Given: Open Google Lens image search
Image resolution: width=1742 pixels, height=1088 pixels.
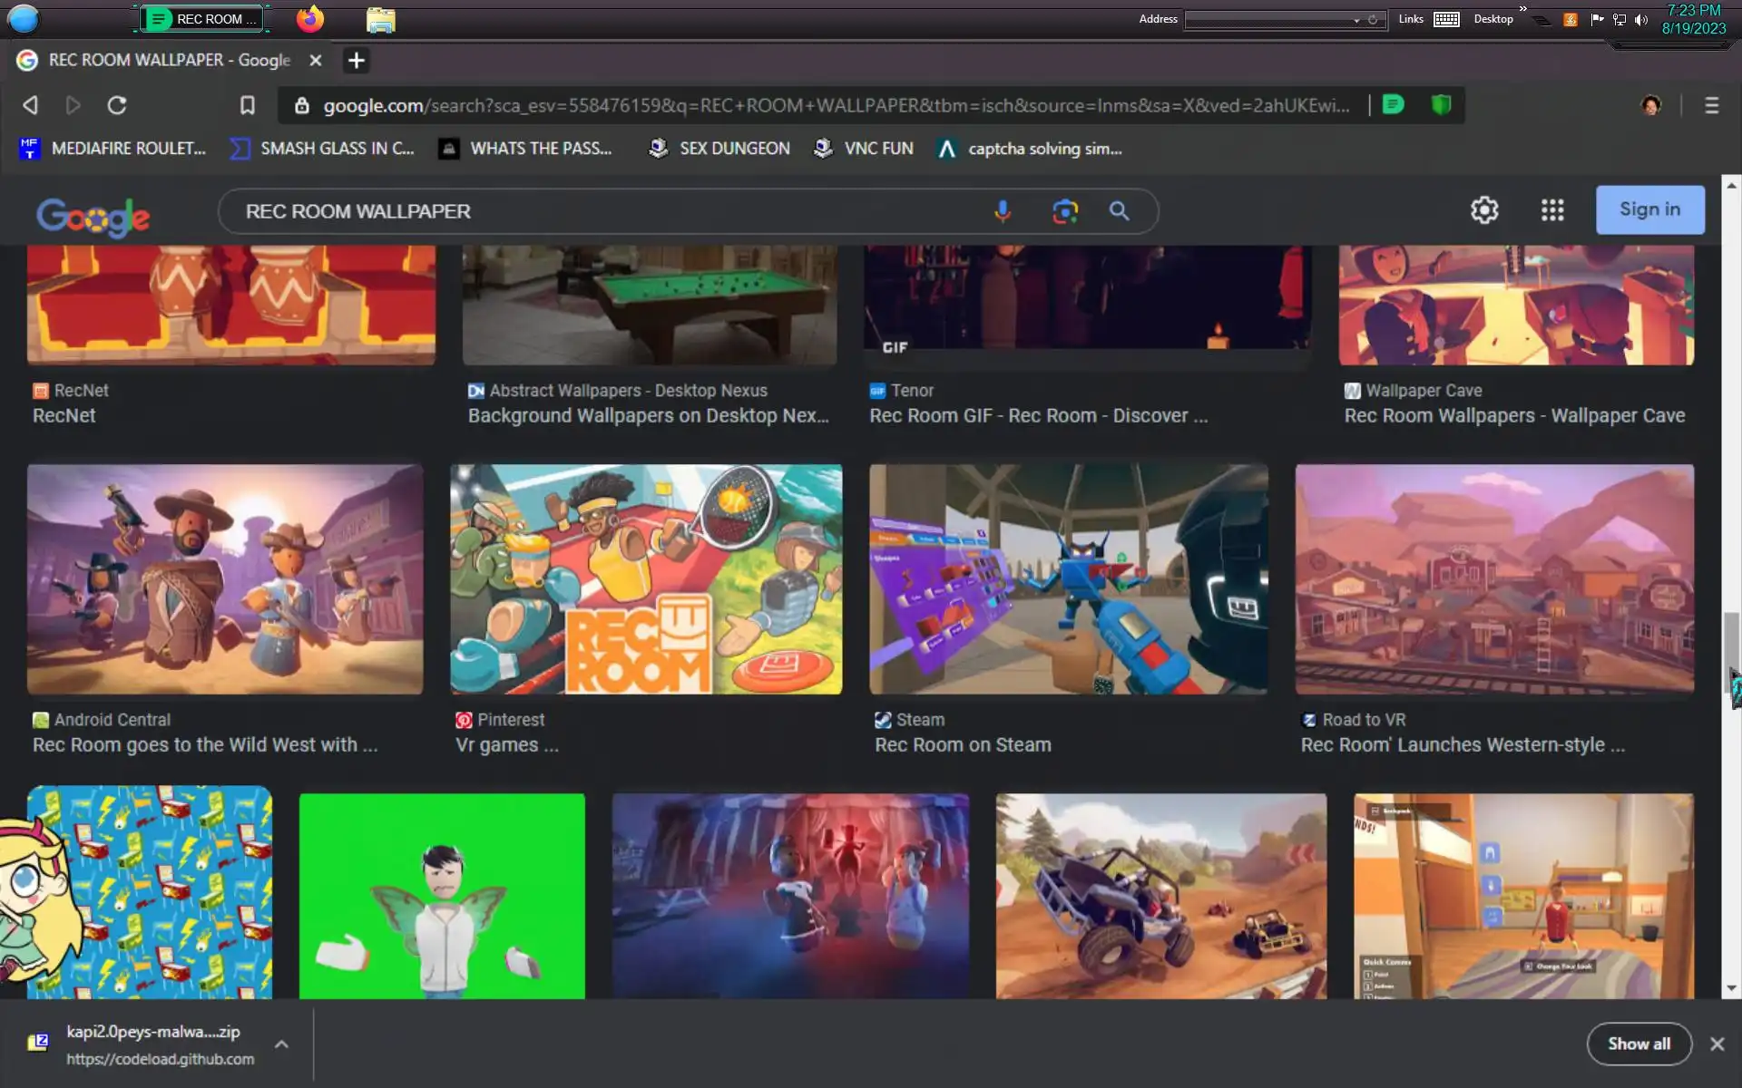Looking at the screenshot, I should [1064, 211].
